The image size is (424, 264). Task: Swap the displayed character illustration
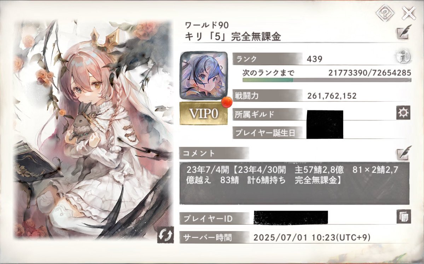165,235
